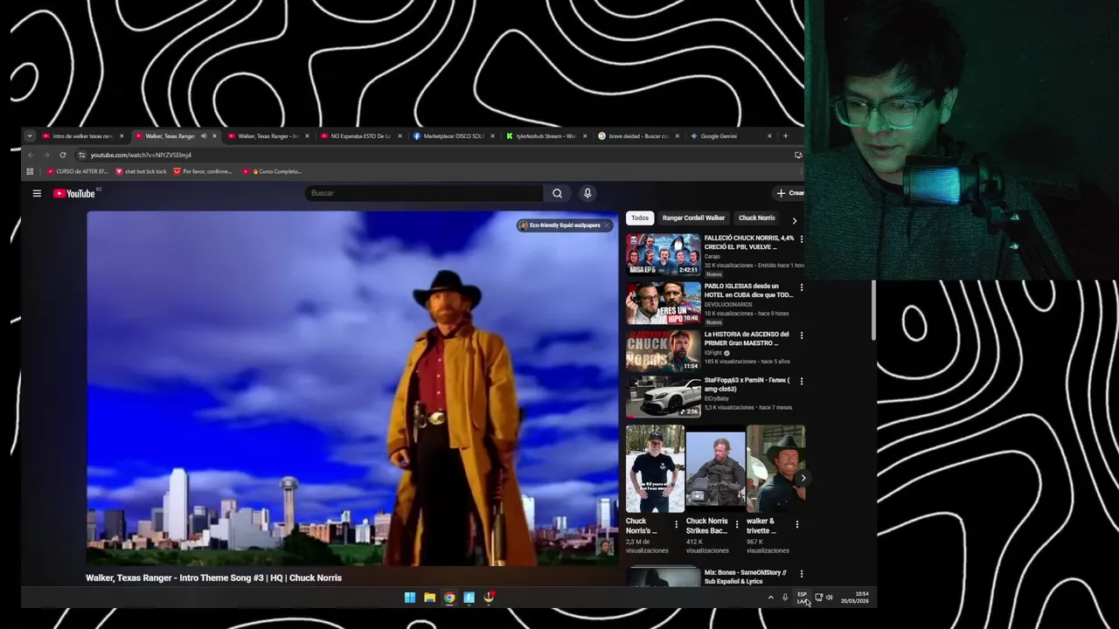
Task: Open 'La HISTORIA de ASCENSO' video thumbnail
Action: click(663, 350)
